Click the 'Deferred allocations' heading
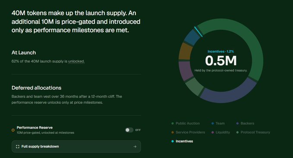This screenshot has height=158, width=293. (36, 88)
